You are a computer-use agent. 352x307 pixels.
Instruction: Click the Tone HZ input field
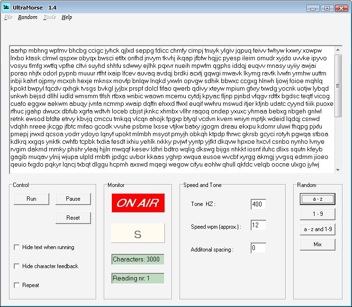(258, 204)
